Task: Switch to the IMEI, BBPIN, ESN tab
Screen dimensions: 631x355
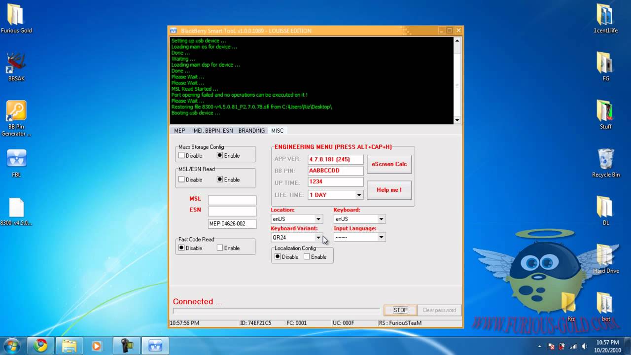Action: pyautogui.click(x=212, y=131)
